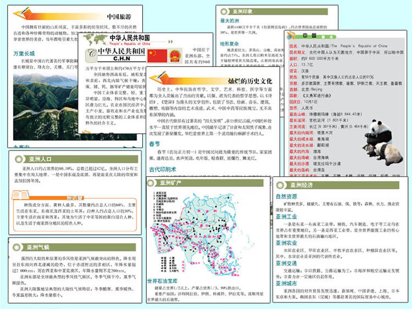The image size is (412, 309).
Task: Click the circle bullet icon of 亚洲经济
Action: pos(280,185)
